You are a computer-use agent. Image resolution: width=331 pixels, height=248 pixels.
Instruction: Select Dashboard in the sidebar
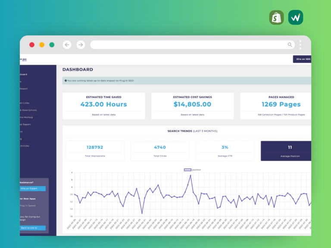coord(23,74)
